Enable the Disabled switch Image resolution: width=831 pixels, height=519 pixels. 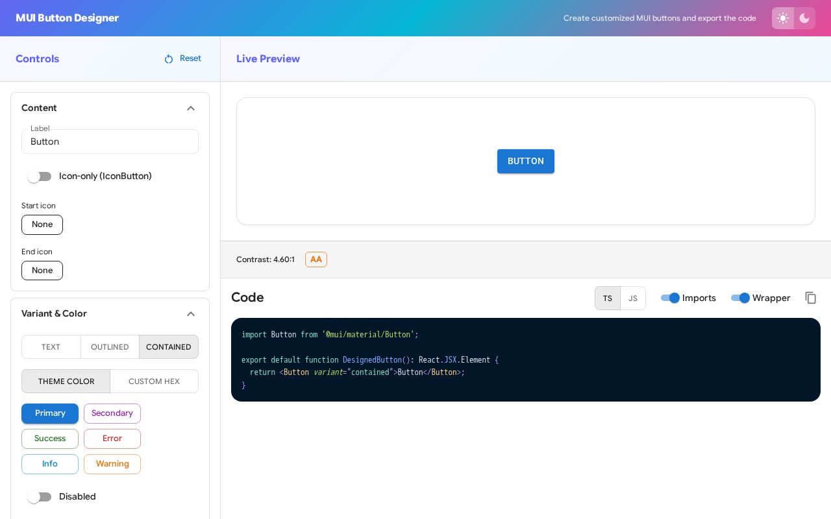[40, 497]
